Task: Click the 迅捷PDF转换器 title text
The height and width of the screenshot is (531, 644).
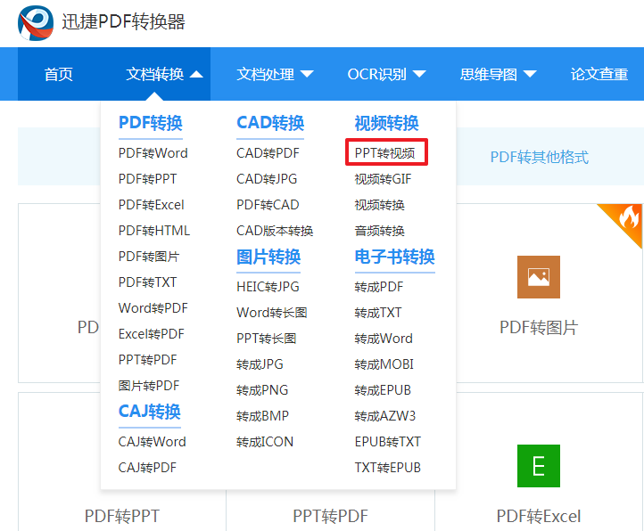Action: 123,22
